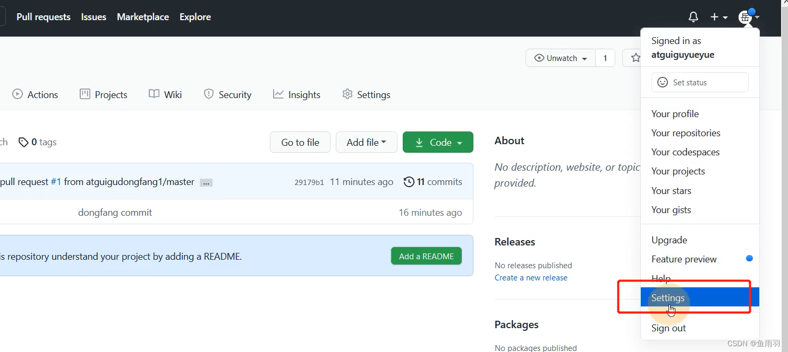Click the tags label icon
Viewport: 788px width, 352px height.
(23, 142)
